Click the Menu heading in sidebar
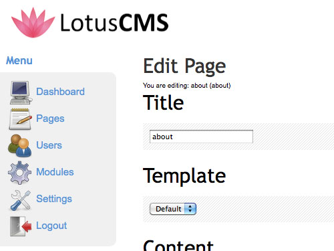This screenshot has width=334, height=251. click(19, 61)
